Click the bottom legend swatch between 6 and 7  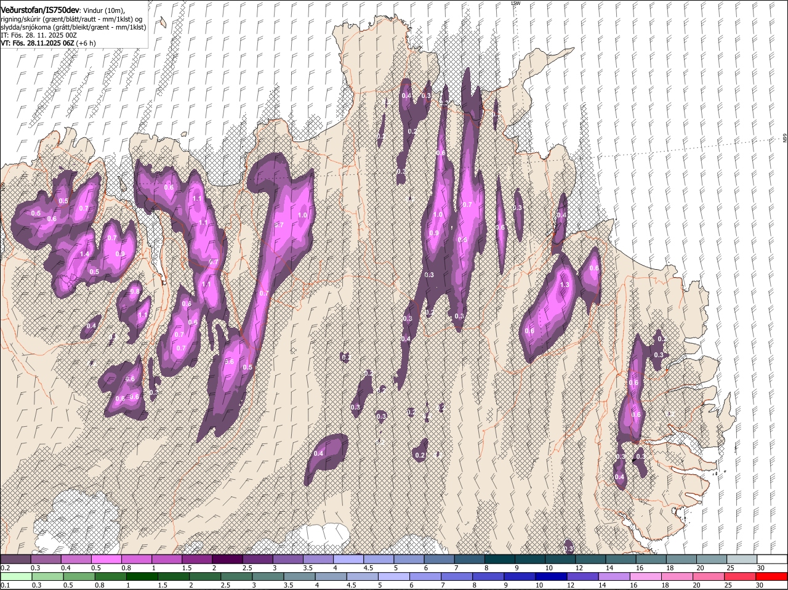tap(427, 576)
